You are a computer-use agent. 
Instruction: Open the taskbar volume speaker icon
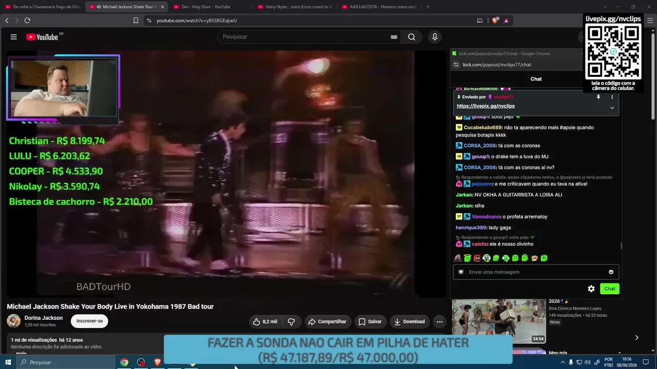point(587,362)
